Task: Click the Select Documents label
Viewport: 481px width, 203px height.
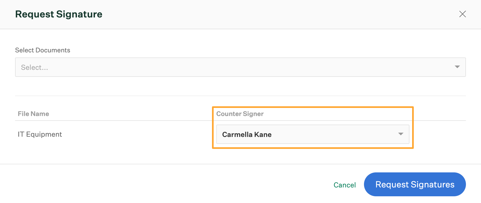Action: pos(43,50)
